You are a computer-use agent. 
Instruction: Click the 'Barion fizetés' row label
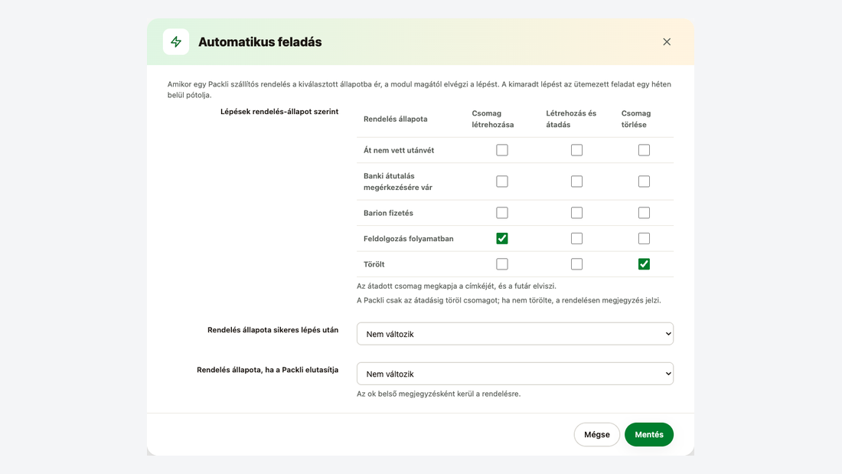(388, 213)
